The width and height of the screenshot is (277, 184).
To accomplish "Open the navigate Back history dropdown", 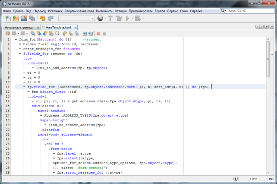I will [x=18, y=33].
